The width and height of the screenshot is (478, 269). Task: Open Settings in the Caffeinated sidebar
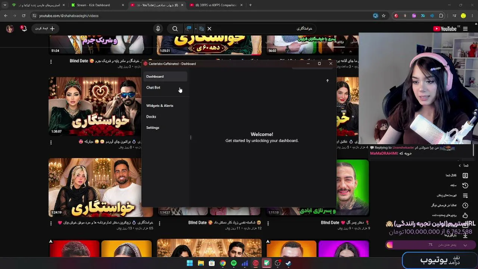tap(165, 128)
